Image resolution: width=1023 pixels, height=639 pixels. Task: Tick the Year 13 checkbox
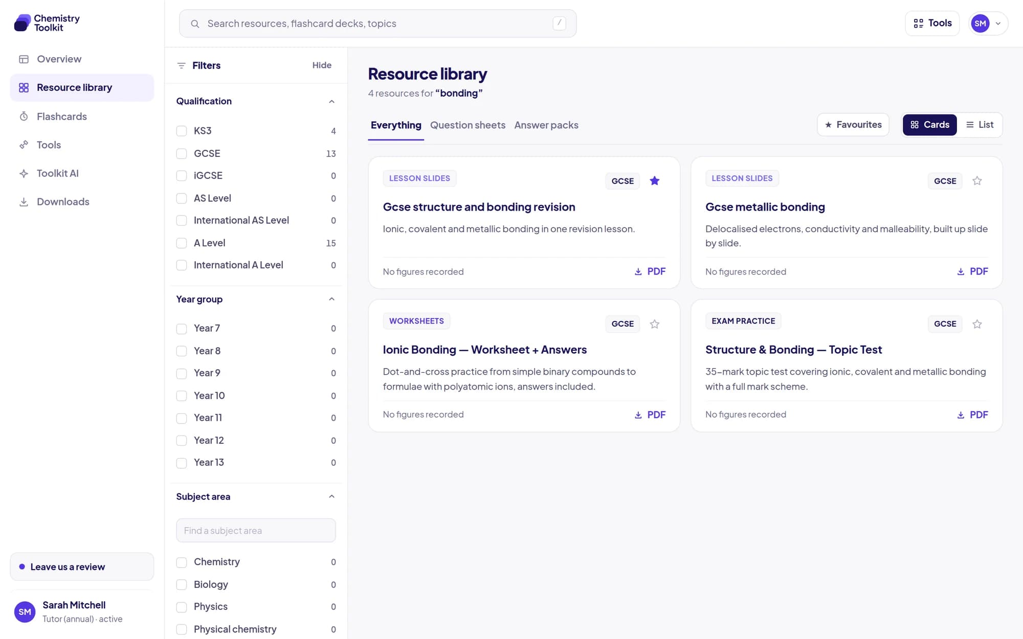[x=182, y=463]
